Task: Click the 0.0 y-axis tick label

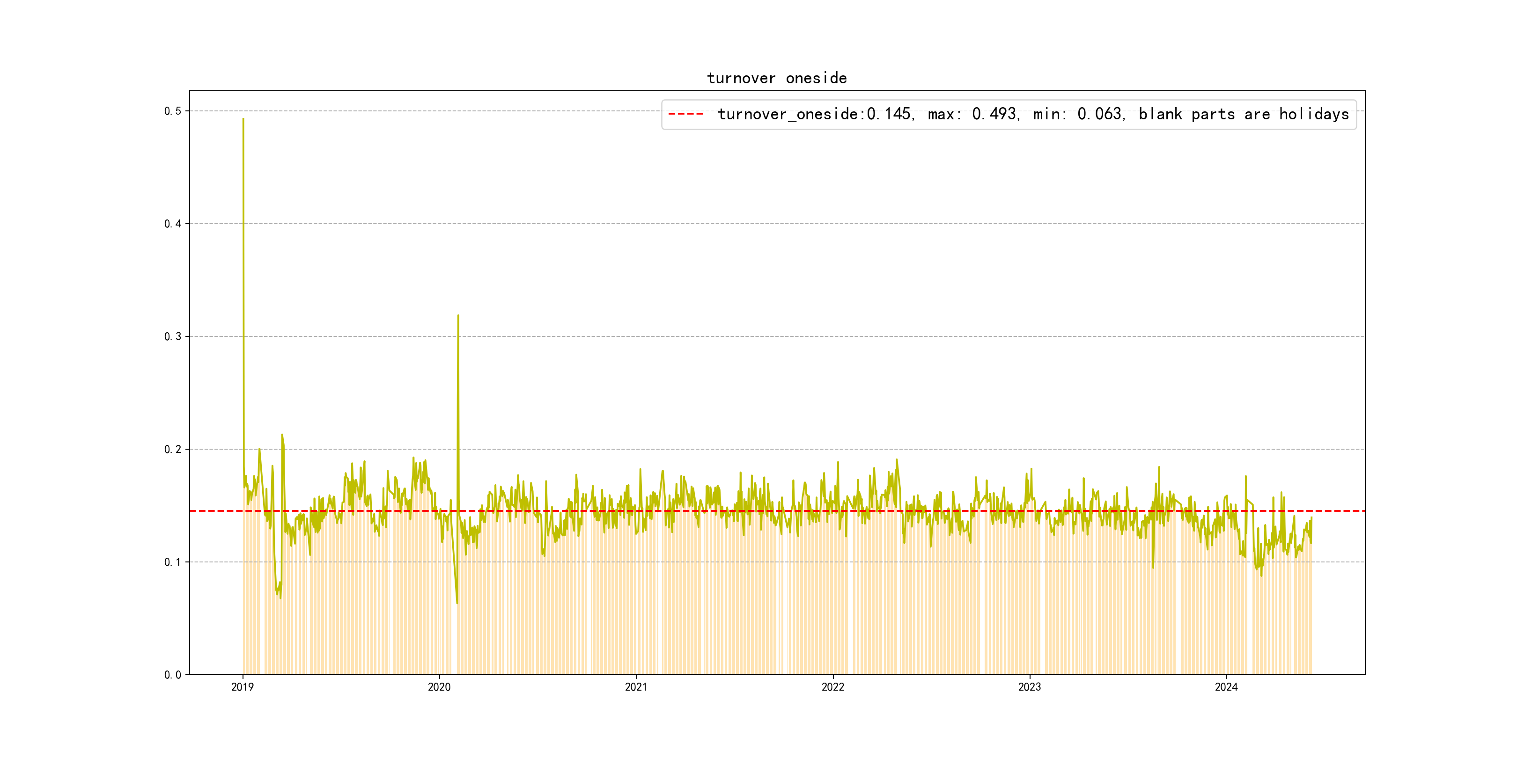Action: click(173, 675)
